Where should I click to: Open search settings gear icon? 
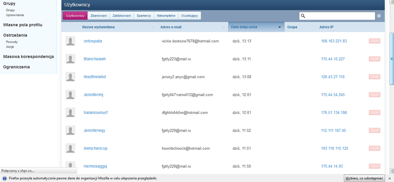tap(379, 16)
